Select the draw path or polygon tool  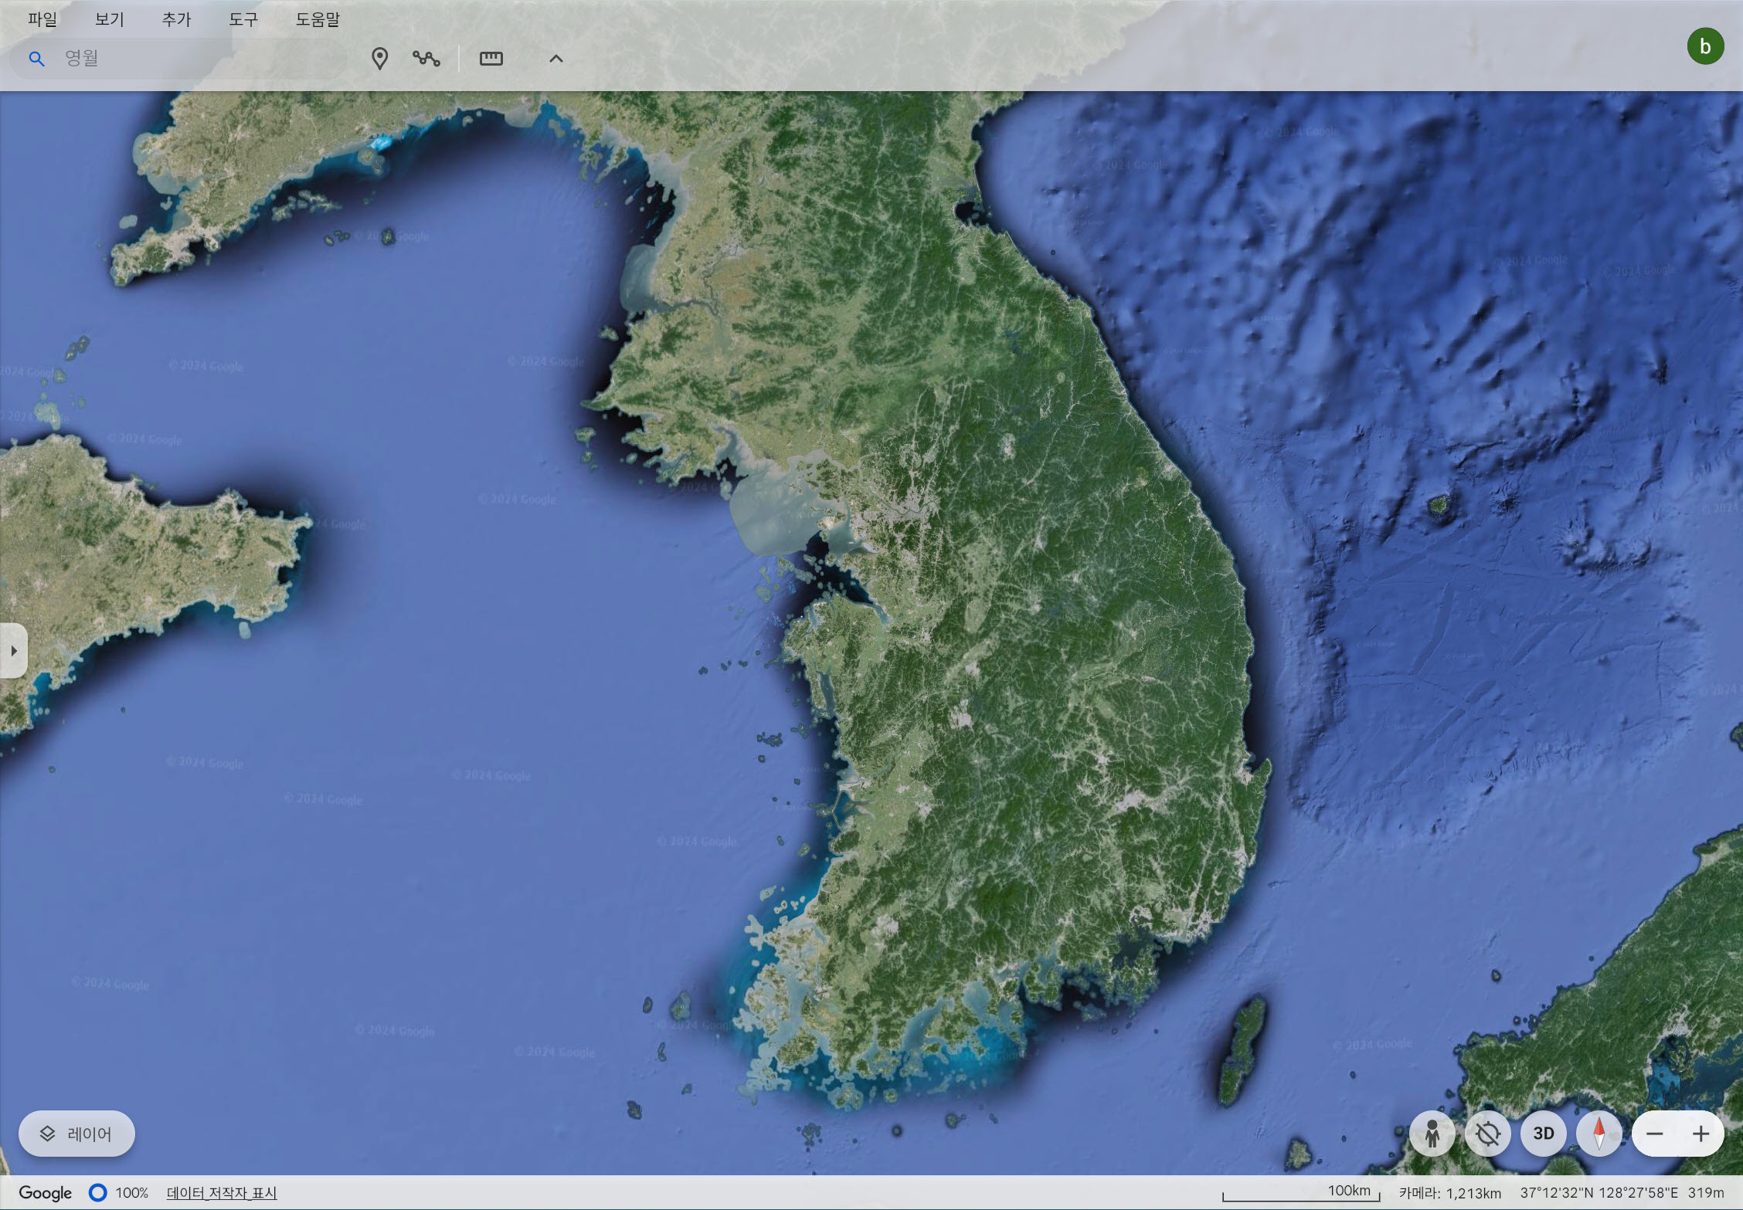(x=426, y=59)
